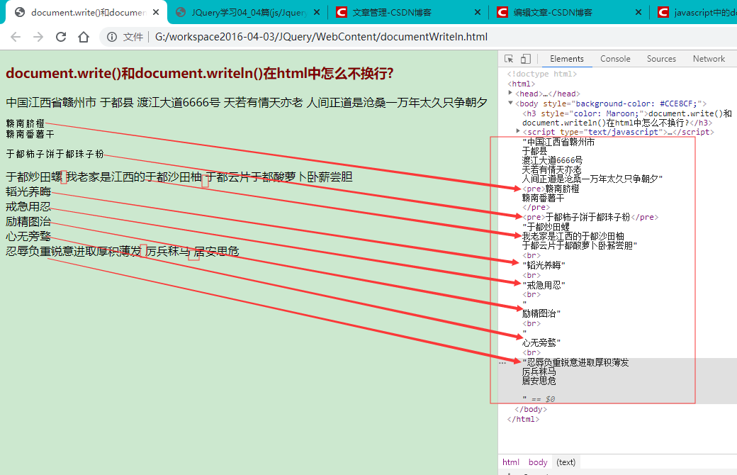Click the page text 励精图治
The width and height of the screenshot is (737, 475).
pos(28,221)
